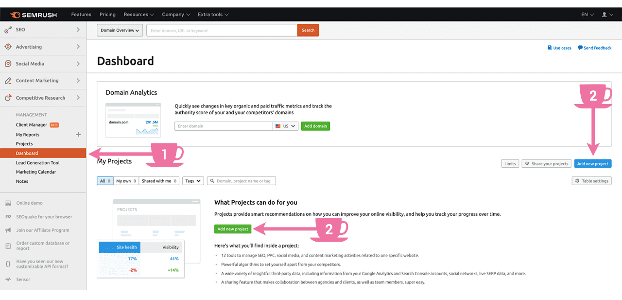This screenshot has height=300, width=622.
Task: Click the Social Media sidebar icon
Action: coord(8,63)
